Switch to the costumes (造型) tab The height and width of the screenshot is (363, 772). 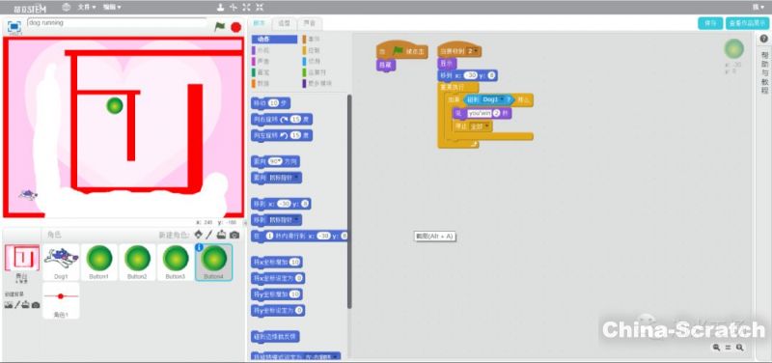[284, 23]
